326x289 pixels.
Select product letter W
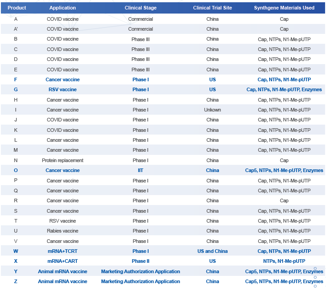tap(16, 251)
